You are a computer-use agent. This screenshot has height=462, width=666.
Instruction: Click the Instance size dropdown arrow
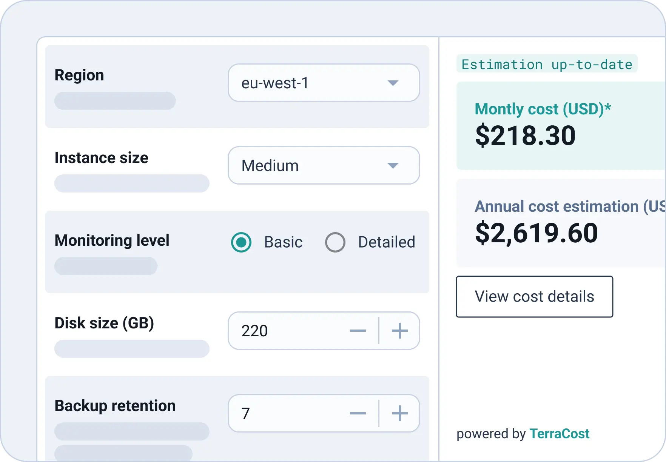click(393, 166)
